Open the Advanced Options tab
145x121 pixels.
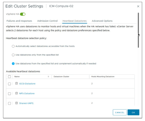point(102,21)
